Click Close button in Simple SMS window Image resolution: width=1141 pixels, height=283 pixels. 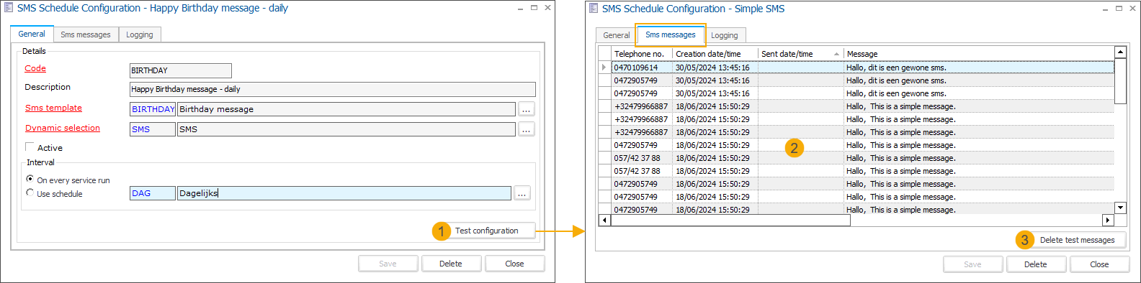click(1099, 264)
